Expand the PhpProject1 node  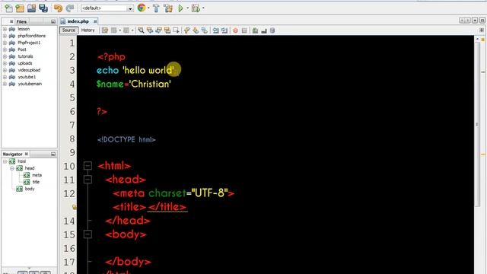pyautogui.click(x=5, y=43)
